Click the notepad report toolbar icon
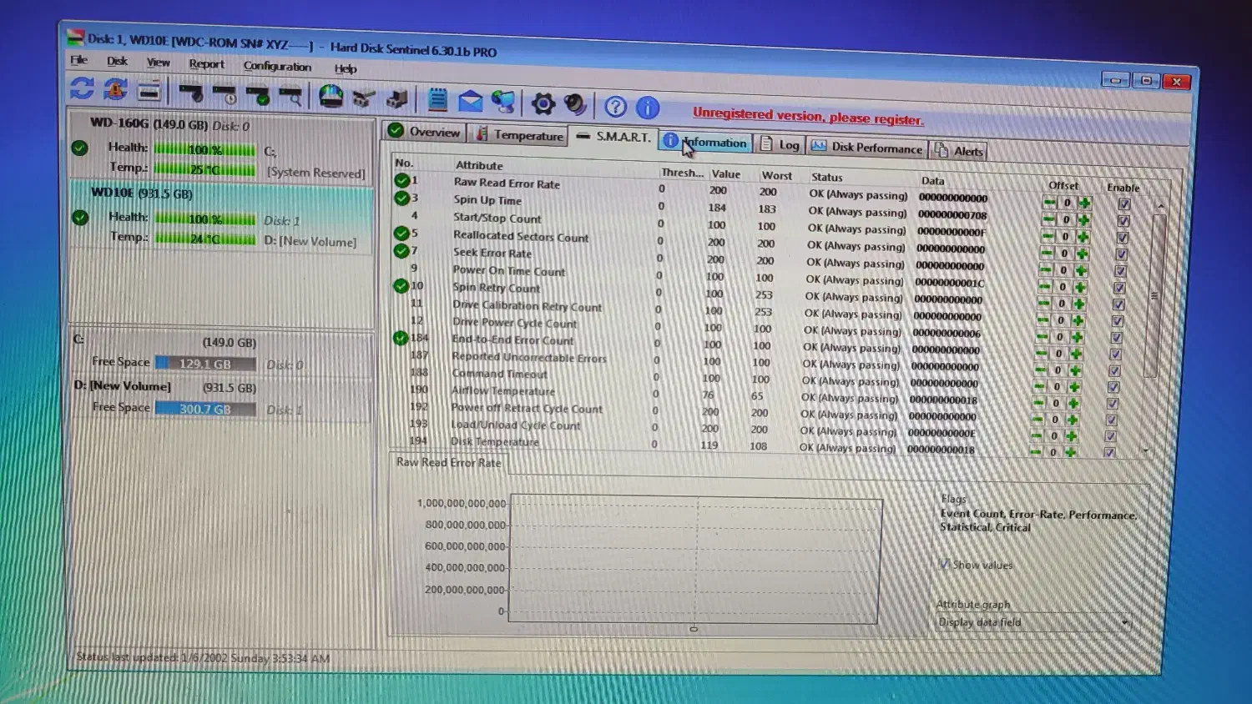This screenshot has width=1252, height=704. coord(437,100)
